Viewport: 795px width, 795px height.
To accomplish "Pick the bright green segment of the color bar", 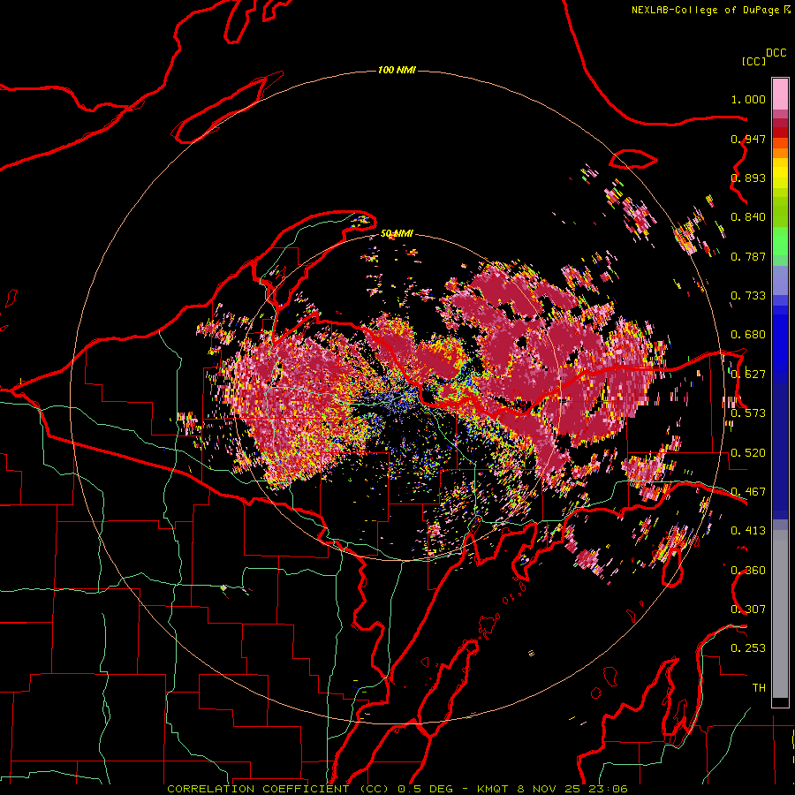I will coord(780,241).
